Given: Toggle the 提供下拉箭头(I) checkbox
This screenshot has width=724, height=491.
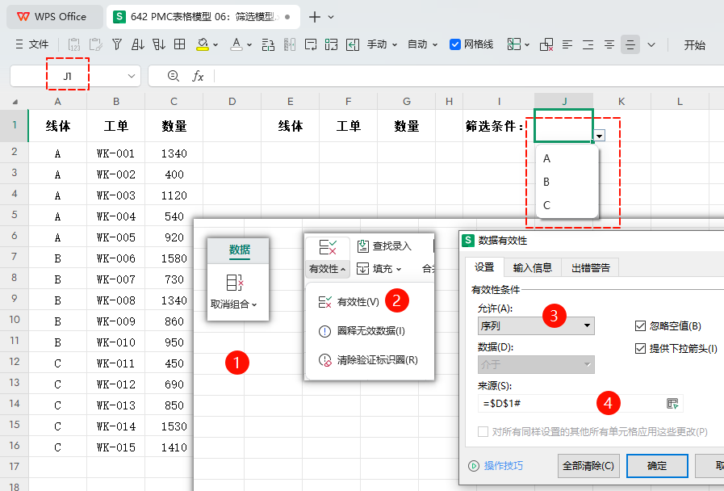Looking at the screenshot, I should [640, 349].
